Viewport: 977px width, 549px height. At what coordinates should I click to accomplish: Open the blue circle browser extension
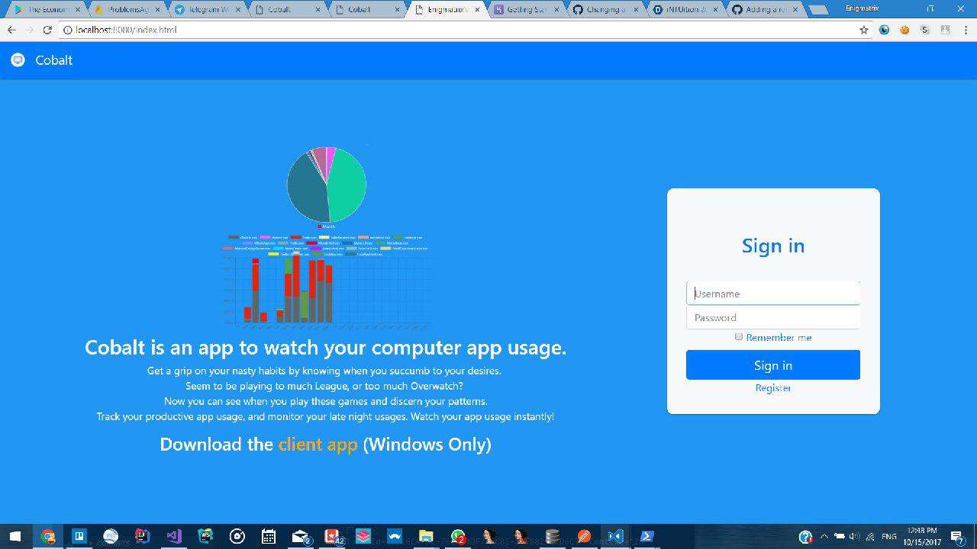(885, 30)
